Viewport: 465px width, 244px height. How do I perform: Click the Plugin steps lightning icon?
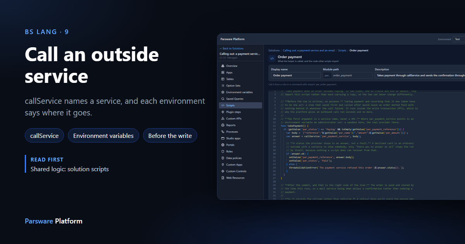(223, 112)
